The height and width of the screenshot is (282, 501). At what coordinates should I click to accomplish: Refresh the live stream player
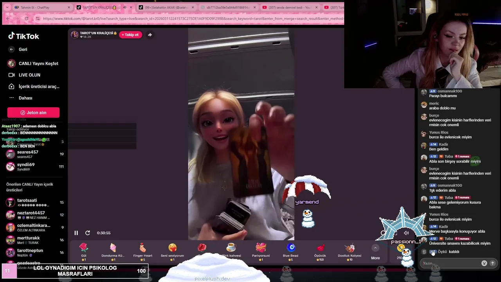click(x=88, y=233)
